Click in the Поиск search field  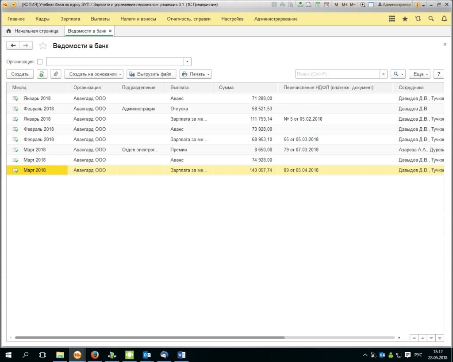click(337, 74)
